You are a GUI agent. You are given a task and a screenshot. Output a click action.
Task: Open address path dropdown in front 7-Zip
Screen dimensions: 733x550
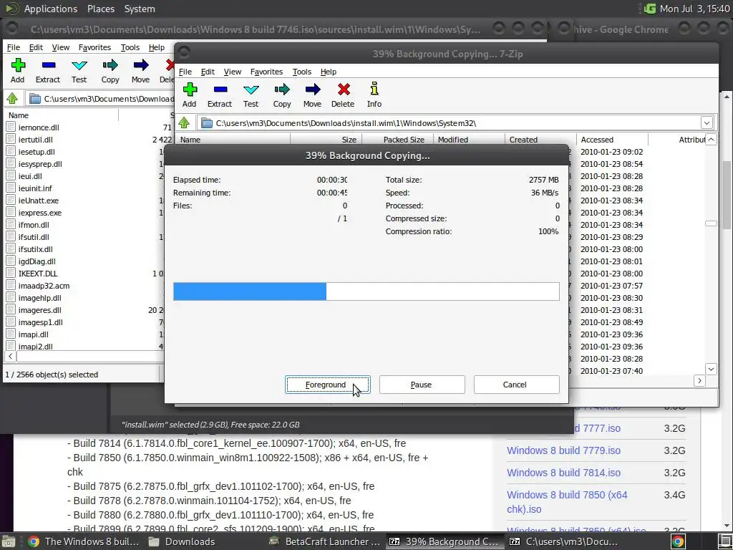pos(707,123)
